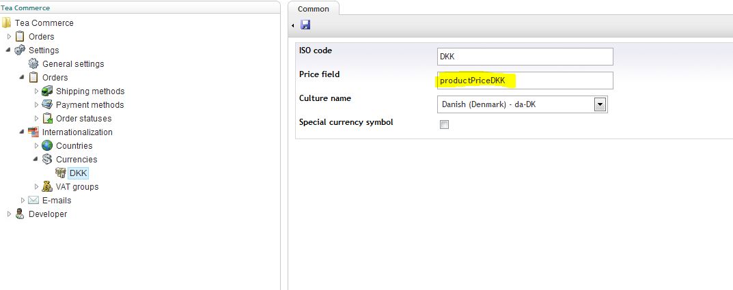The height and width of the screenshot is (290, 733).
Task: Select the DKK currency tree item
Action: tap(78, 173)
